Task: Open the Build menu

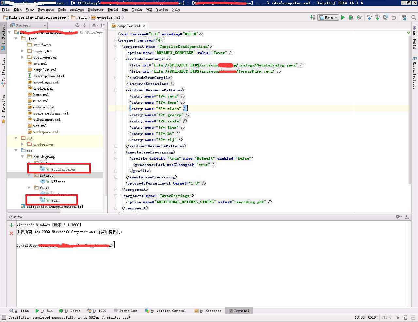Action: [x=113, y=9]
